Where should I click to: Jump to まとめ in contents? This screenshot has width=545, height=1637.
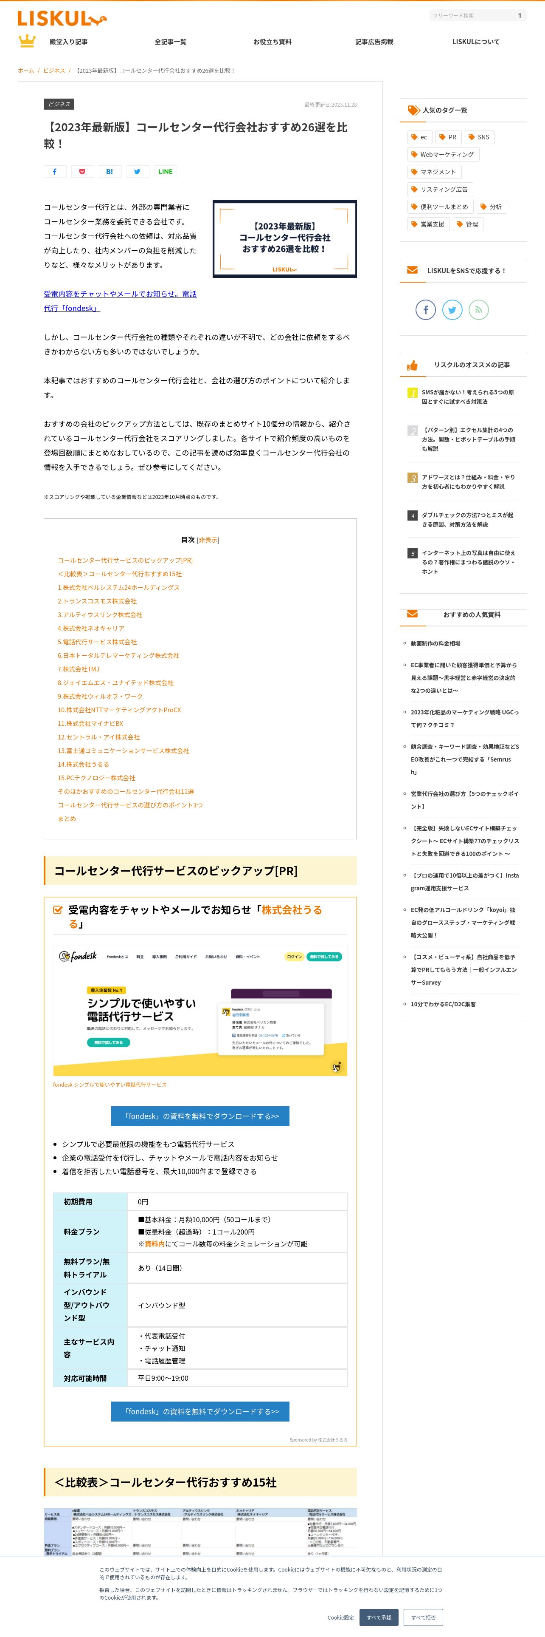[x=67, y=818]
